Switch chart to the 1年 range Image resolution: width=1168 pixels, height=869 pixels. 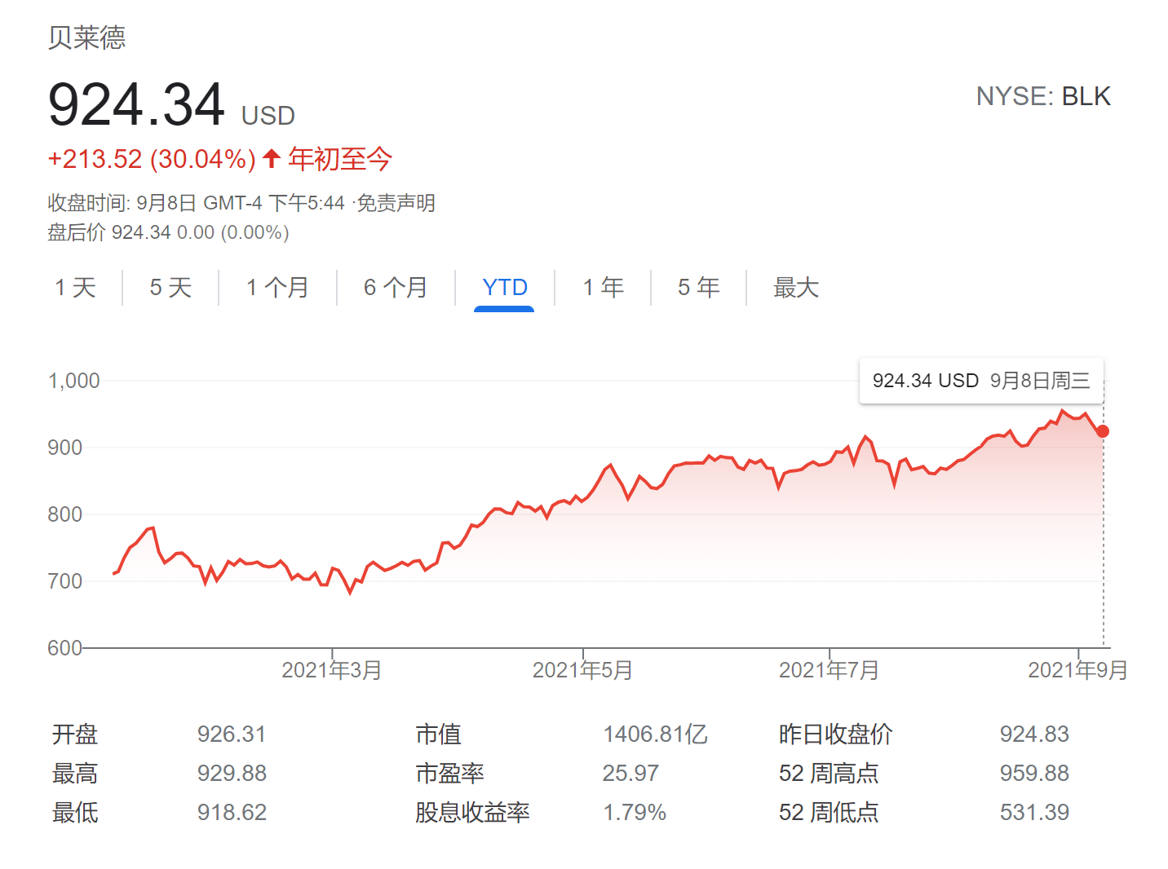click(603, 288)
